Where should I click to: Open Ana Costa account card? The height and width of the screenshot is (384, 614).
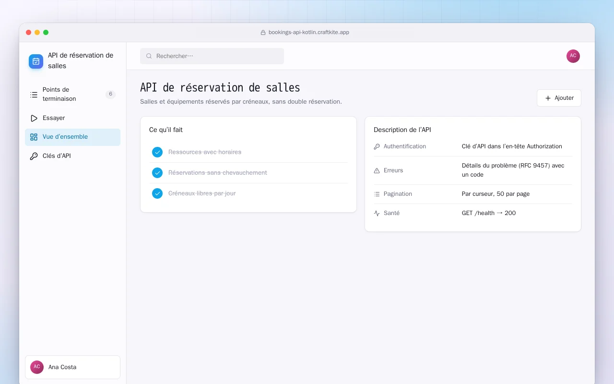(72, 367)
